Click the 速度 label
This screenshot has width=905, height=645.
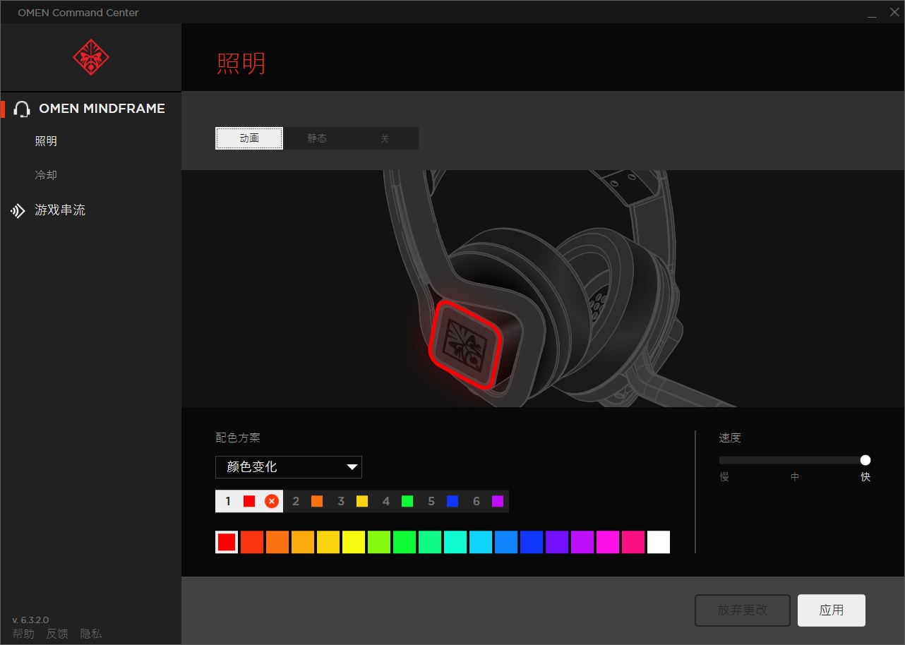(730, 438)
